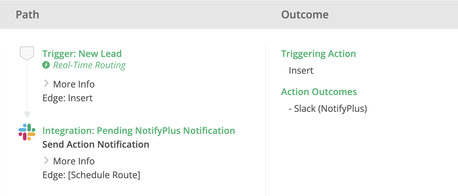Expand the chevron under Send Action Notification
458x196 pixels.
(46, 161)
